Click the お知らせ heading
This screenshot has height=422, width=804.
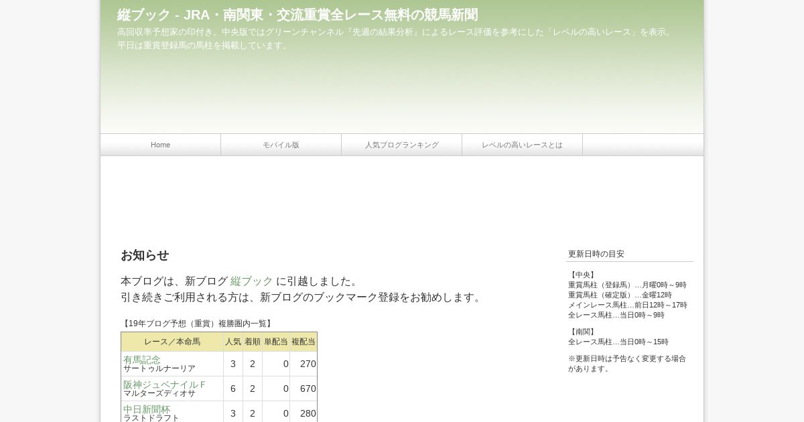tap(145, 255)
